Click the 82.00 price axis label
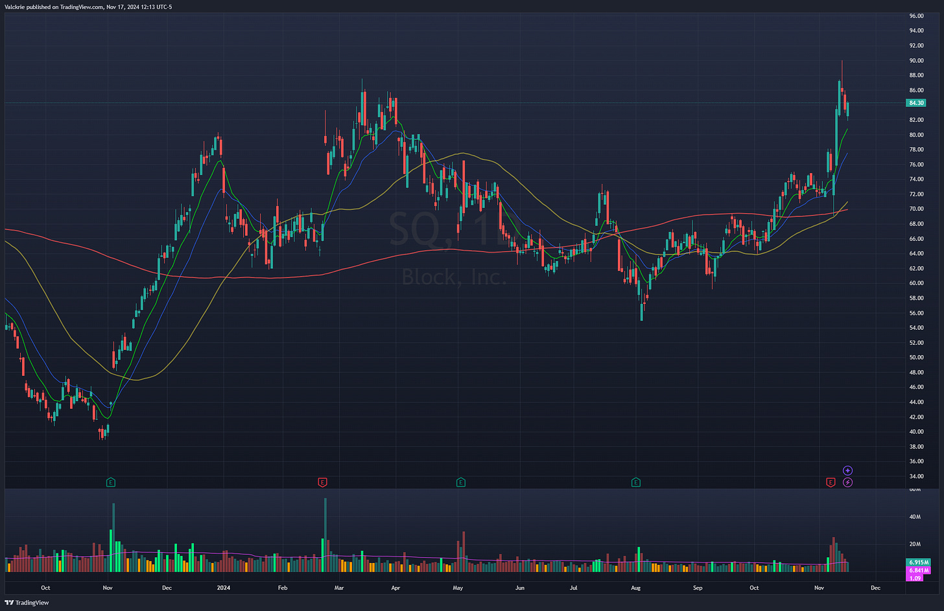 916,120
